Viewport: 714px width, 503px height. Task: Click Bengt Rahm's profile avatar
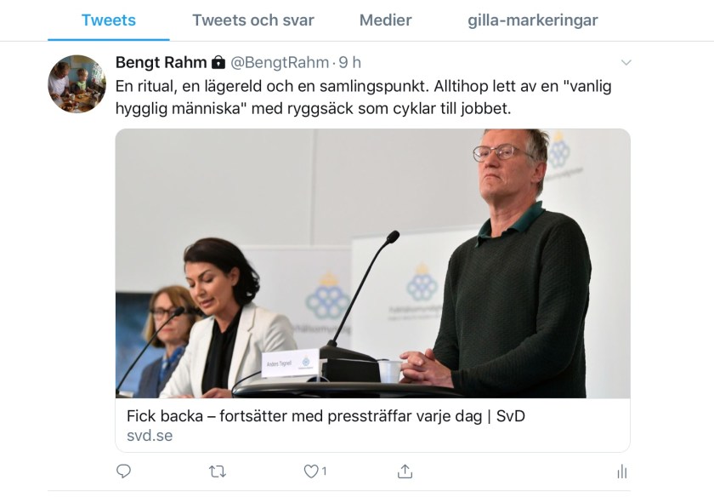pos(76,84)
